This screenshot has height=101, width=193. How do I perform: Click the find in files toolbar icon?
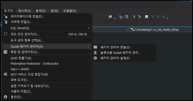pyautogui.click(x=110, y=17)
